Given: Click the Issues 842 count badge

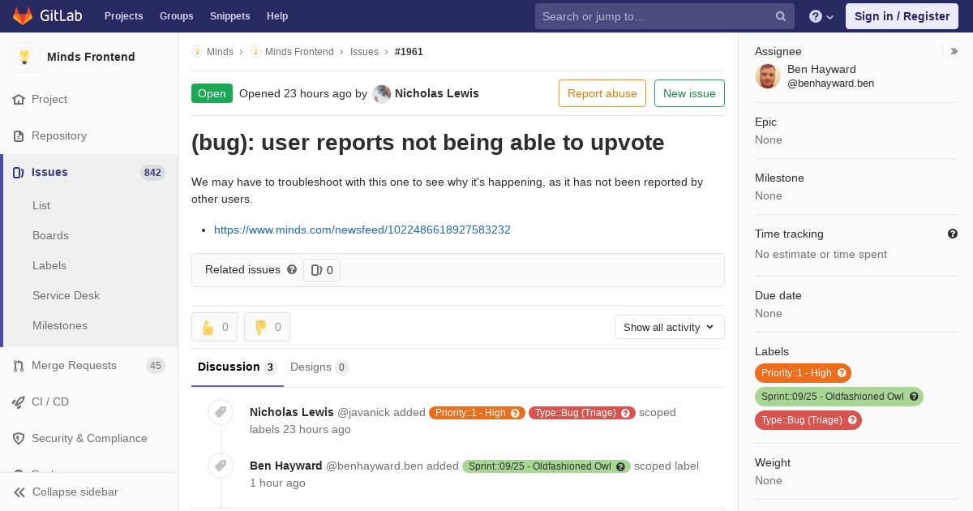Looking at the screenshot, I should [152, 172].
